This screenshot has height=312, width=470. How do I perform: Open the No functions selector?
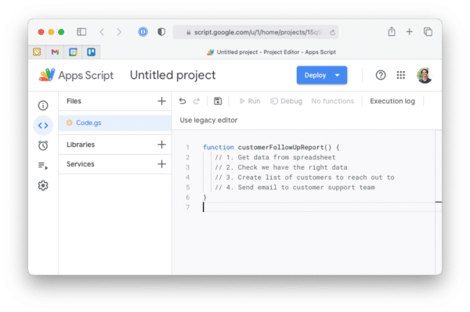[333, 101]
